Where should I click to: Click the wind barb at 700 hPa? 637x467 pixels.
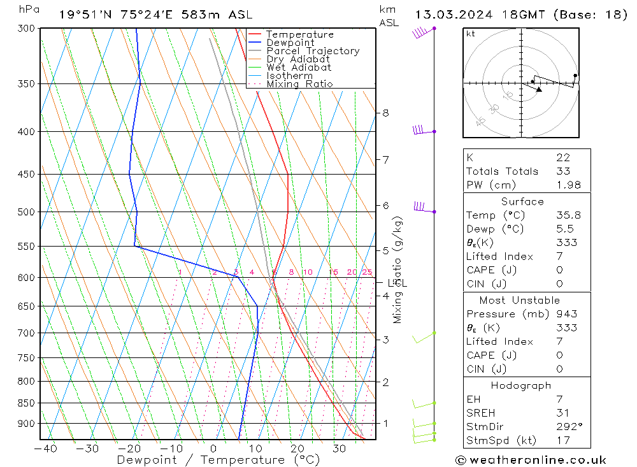click(424, 337)
